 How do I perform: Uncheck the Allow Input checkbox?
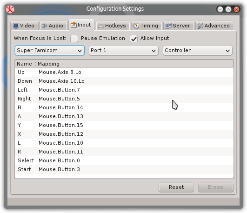[x=134, y=39]
